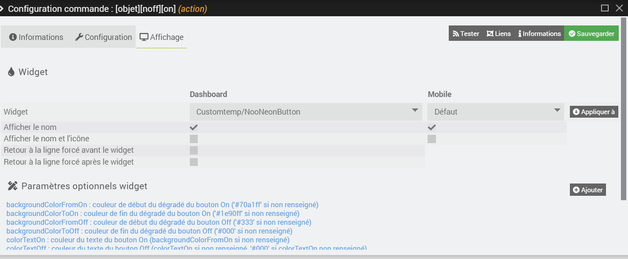The width and height of the screenshot is (628, 259).
Task: Click the checkmark icon on the Sauvegarder button
Action: click(x=572, y=33)
